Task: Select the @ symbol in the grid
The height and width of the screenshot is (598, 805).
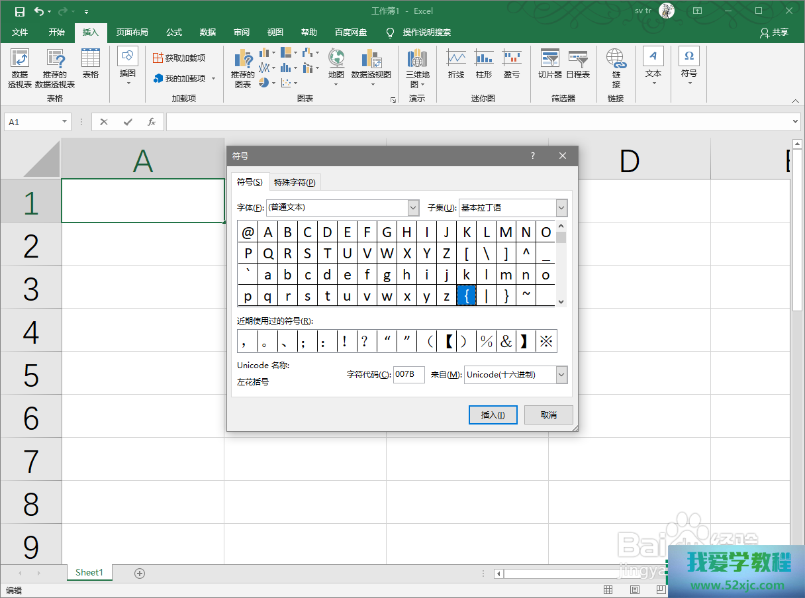Action: [248, 232]
